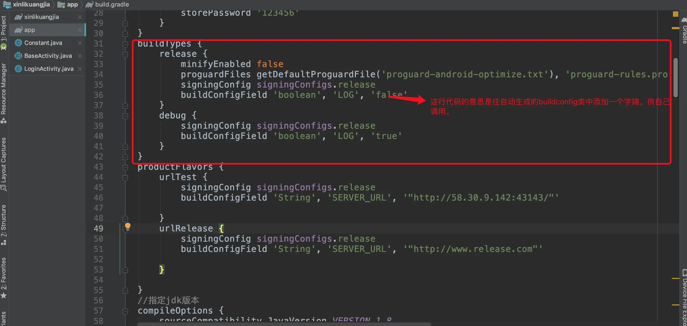Screen dimensions: 687x326
Task: Click the xinlikuangjia project breadcrumb
Action: click(x=31, y=5)
